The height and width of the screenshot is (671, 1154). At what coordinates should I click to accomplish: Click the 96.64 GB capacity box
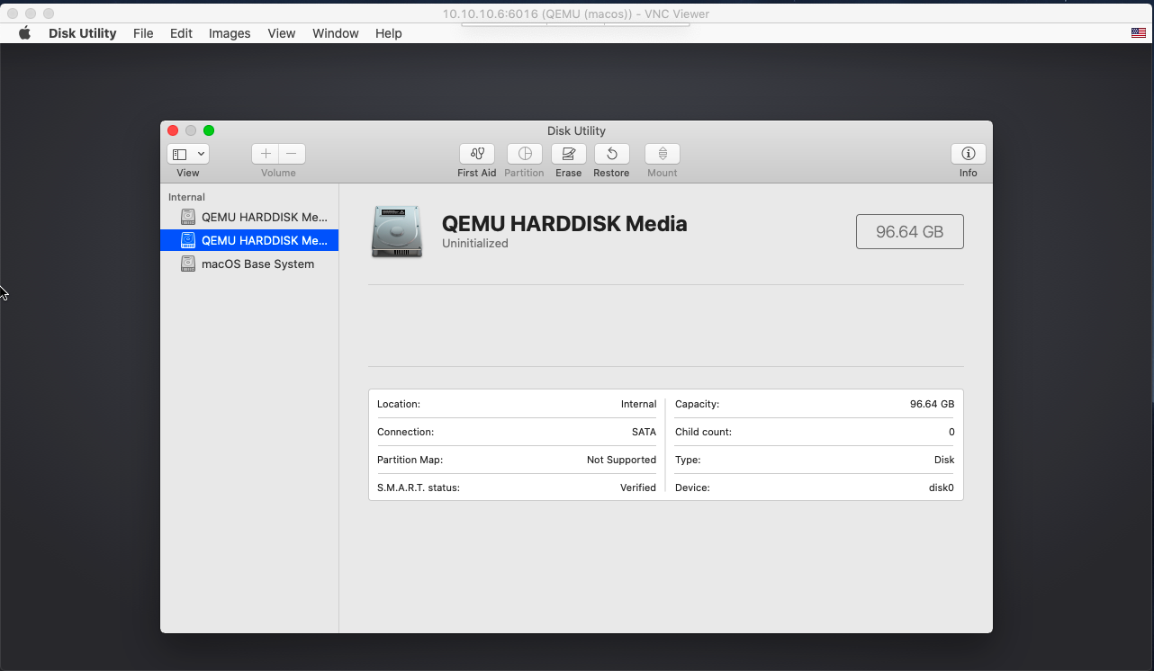[910, 231]
